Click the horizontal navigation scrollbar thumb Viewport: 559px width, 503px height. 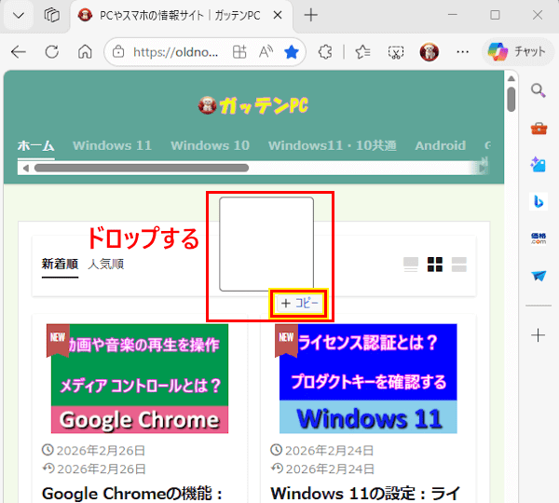pyautogui.click(x=142, y=168)
